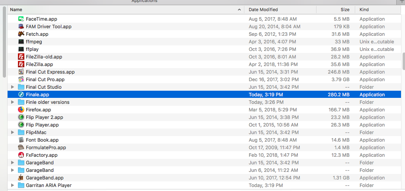Expand the Final Cut Studio folder
Image resolution: width=405 pixels, height=191 pixels.
click(x=12, y=87)
